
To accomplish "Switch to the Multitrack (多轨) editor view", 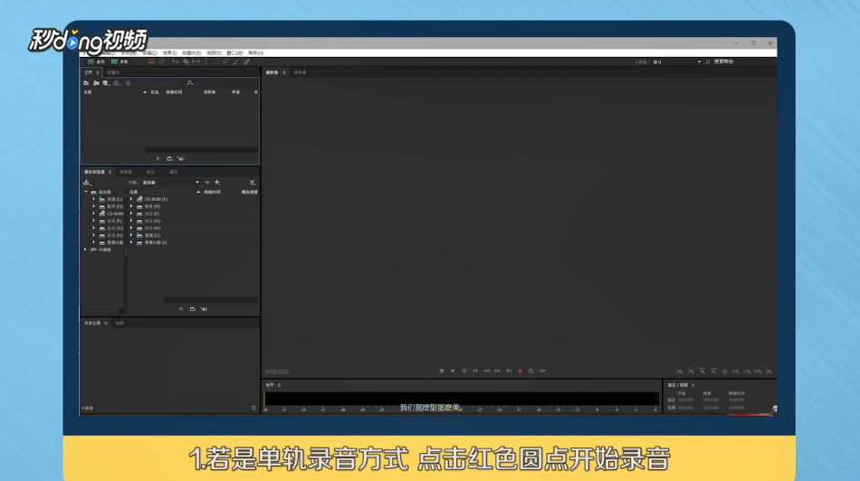I will (x=119, y=61).
